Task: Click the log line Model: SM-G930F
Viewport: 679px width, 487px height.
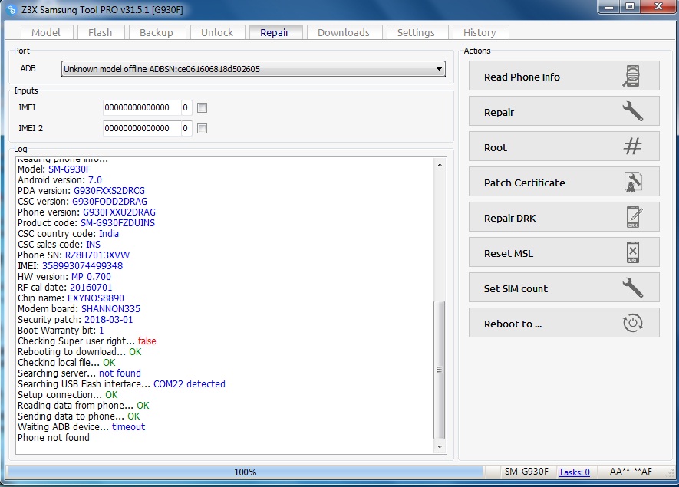Action: [x=54, y=169]
